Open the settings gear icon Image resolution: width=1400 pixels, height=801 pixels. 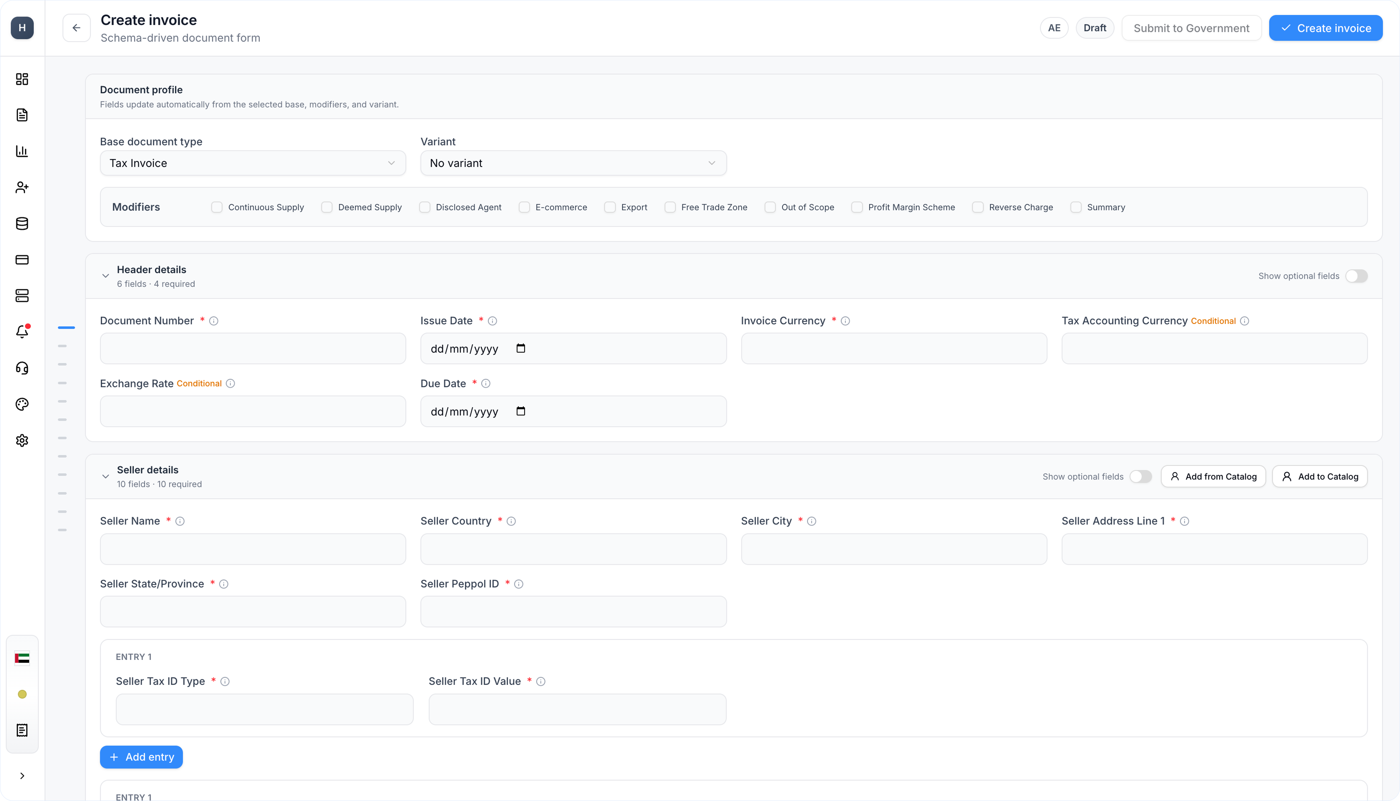[22, 440]
